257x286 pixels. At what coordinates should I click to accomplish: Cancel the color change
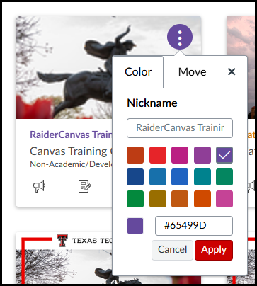pos(172,250)
